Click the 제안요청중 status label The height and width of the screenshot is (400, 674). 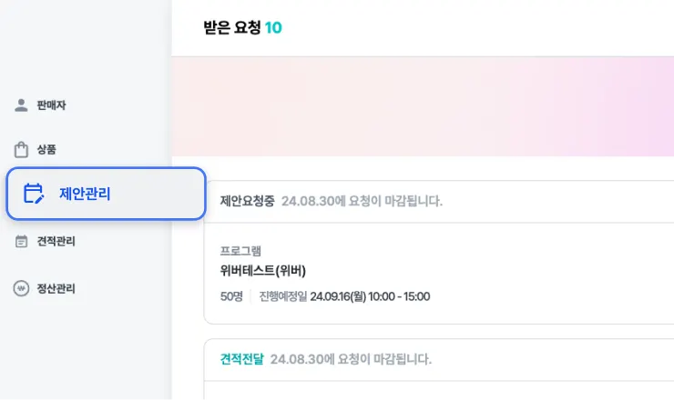pos(247,201)
